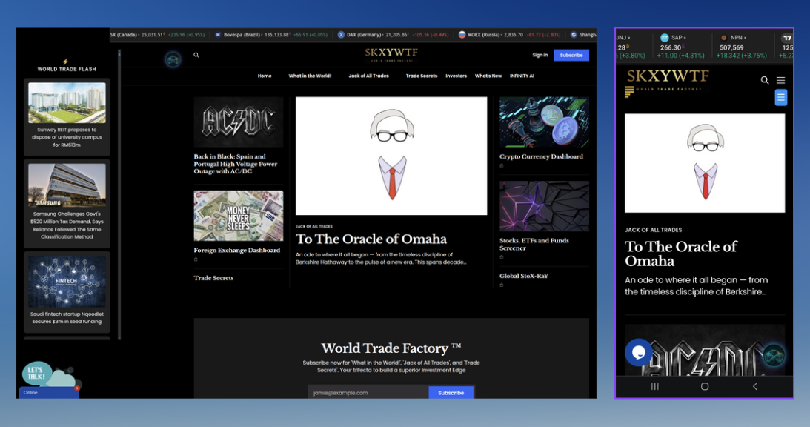This screenshot has height=427, width=810.
Task: Click the World Trade Flash sidebar scrollbar
Action: [119, 193]
